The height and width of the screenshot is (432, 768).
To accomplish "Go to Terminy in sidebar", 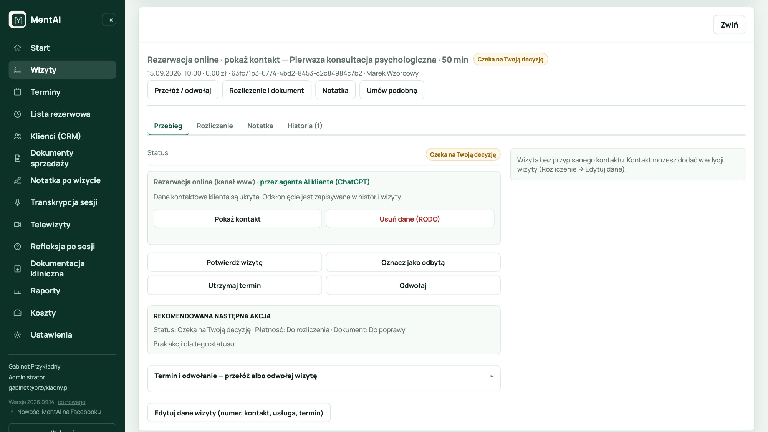I will pyautogui.click(x=62, y=92).
